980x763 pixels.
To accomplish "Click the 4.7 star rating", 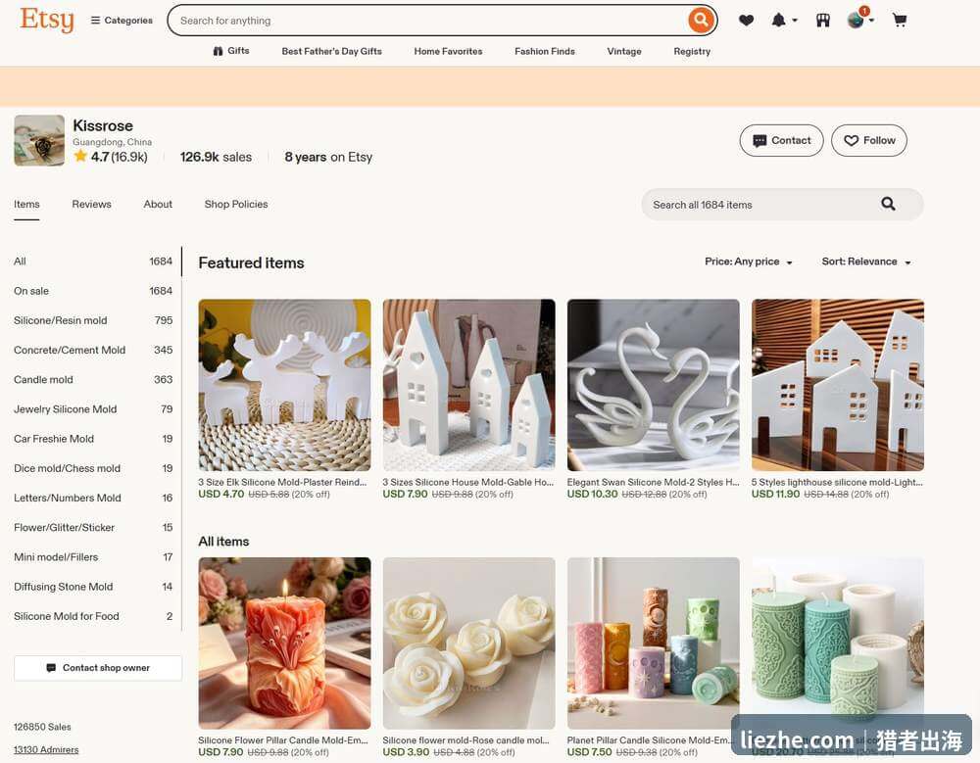I will pyautogui.click(x=111, y=157).
